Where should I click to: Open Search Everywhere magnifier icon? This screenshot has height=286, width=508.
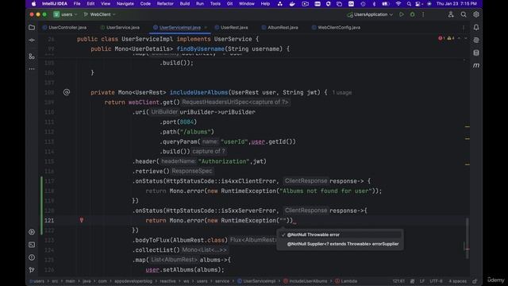pos(464,14)
